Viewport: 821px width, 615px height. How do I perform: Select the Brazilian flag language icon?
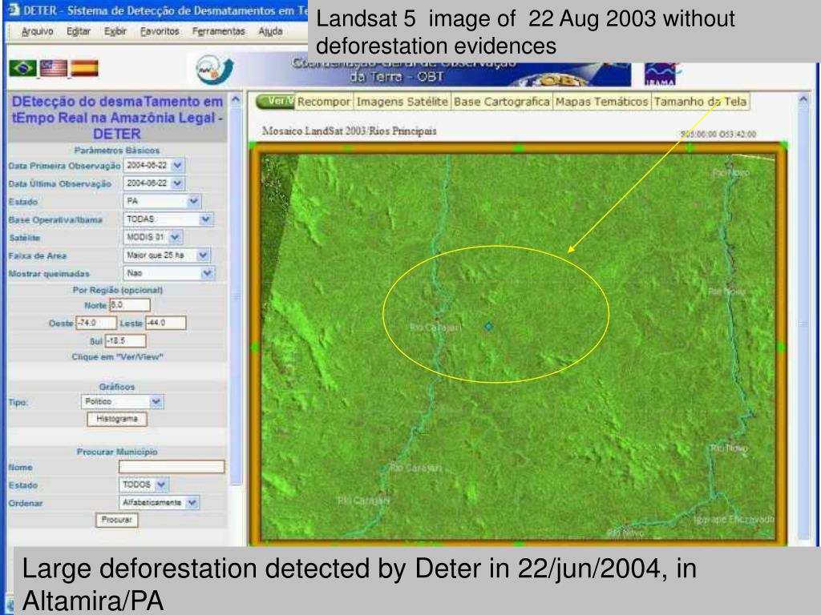tap(23, 69)
